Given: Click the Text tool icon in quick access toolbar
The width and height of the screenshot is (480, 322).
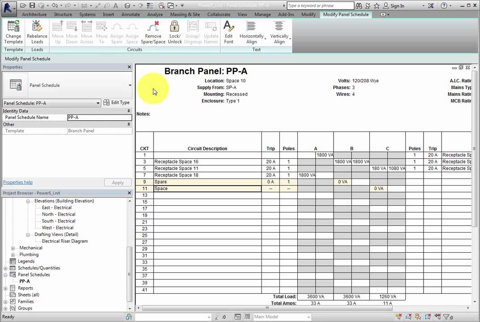Looking at the screenshot, I should coord(116,5).
